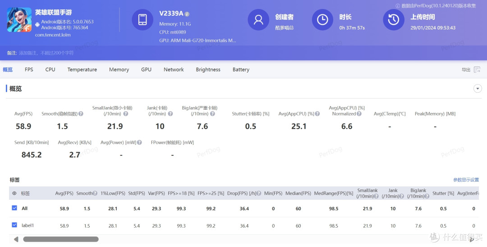
Task: Click the label1 row name
Action: 28,225
